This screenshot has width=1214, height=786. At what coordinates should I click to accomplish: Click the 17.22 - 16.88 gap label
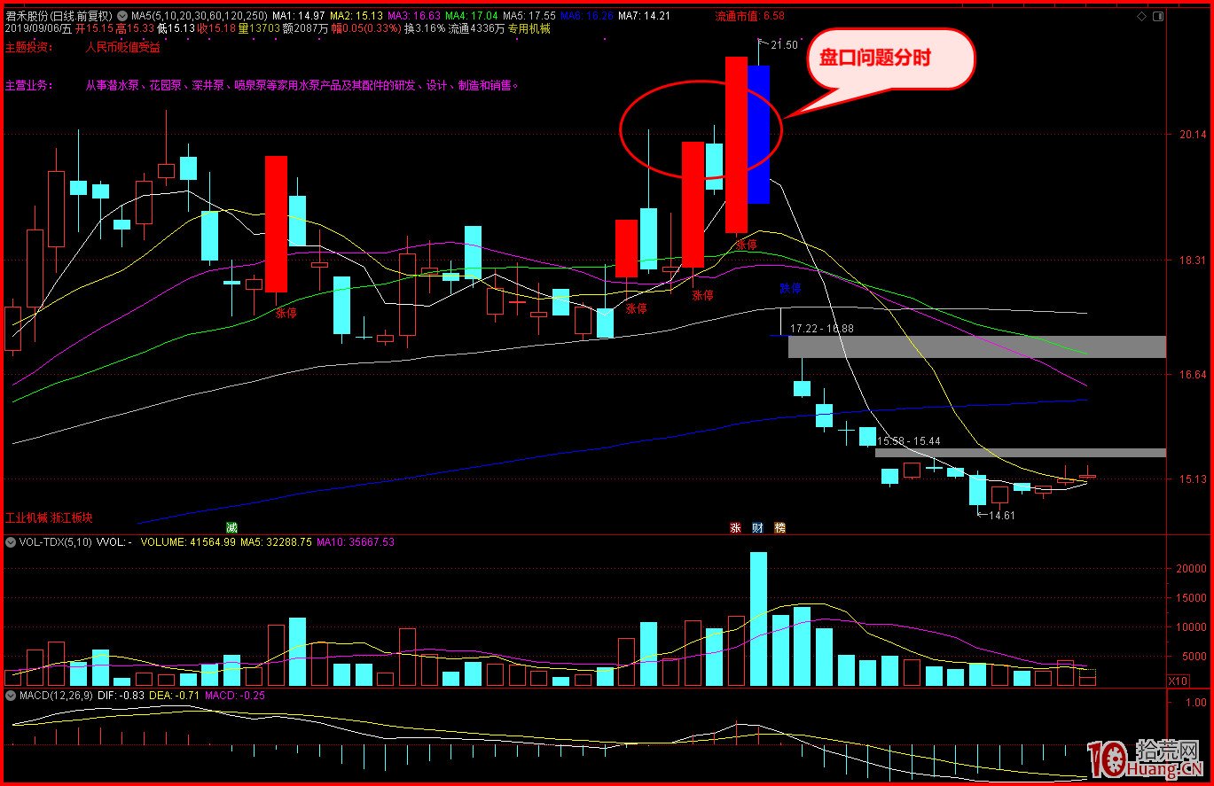(822, 329)
